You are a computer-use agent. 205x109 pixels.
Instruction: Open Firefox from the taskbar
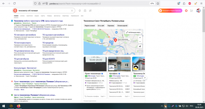pyautogui.click(x=19, y=106)
